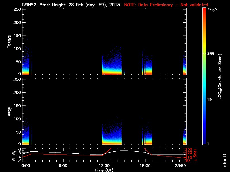Screen dimensions: 230x172
Task: Click the 'Away' y-axis label
Action: (x=9, y=112)
